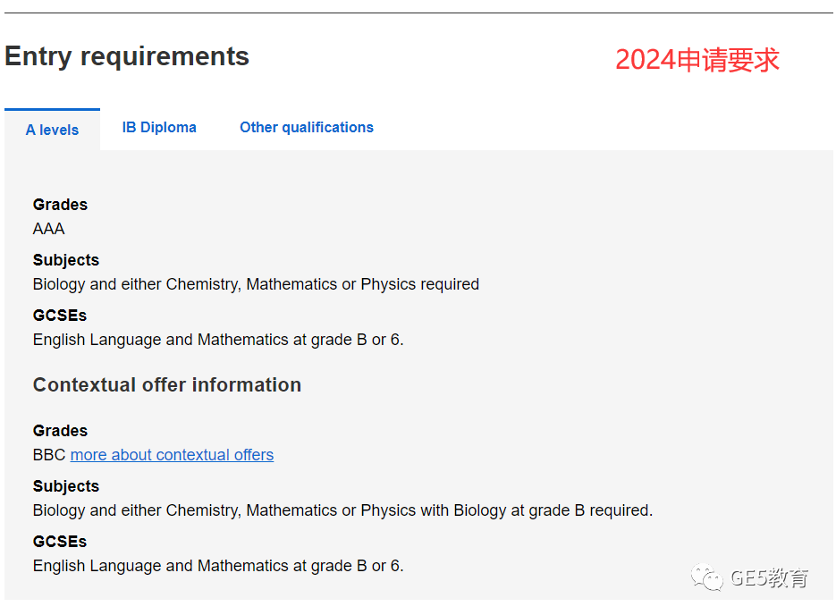This screenshot has width=836, height=615.
Task: Click the first GCSEs label in A levels section
Action: point(60,316)
